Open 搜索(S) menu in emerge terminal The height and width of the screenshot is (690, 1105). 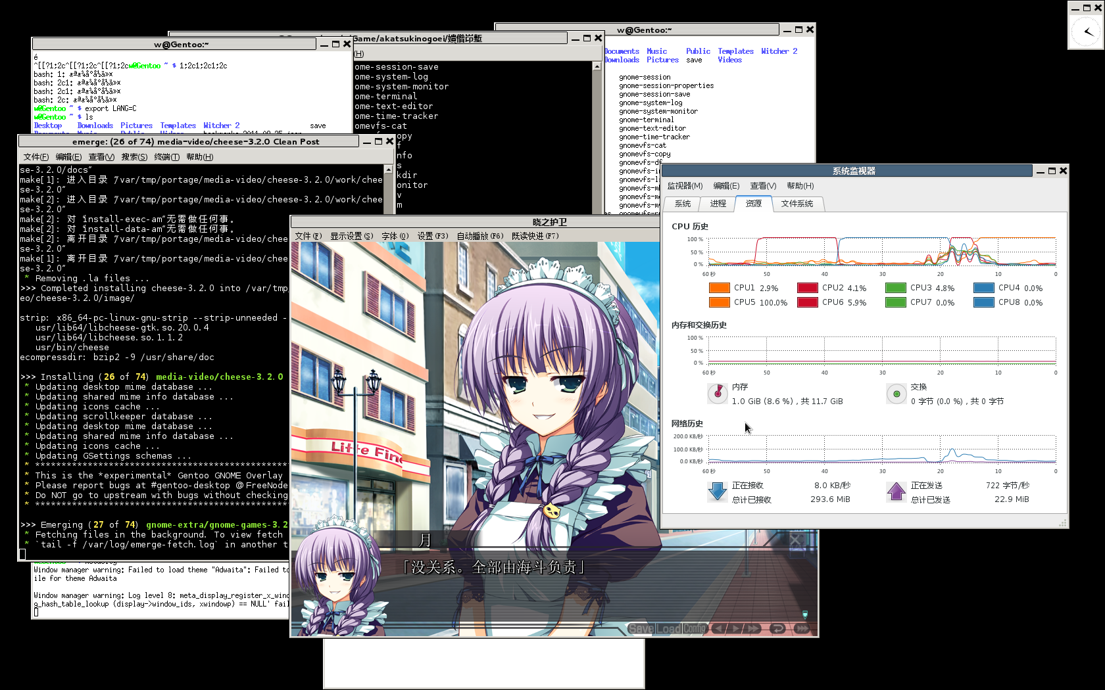pos(134,157)
